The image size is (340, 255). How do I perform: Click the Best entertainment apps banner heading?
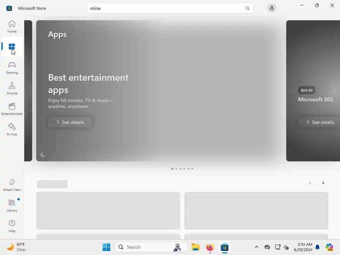(88, 84)
